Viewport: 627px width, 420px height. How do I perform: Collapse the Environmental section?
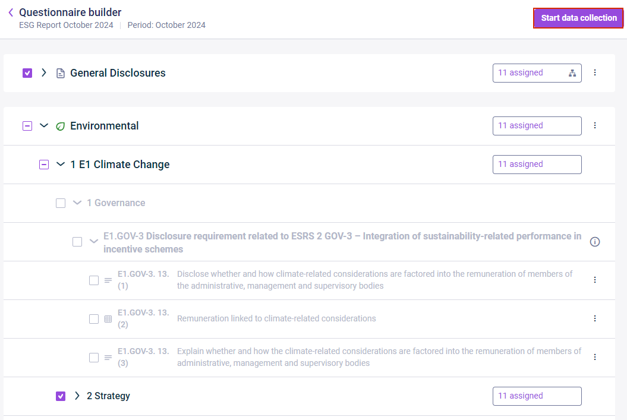pyautogui.click(x=44, y=125)
